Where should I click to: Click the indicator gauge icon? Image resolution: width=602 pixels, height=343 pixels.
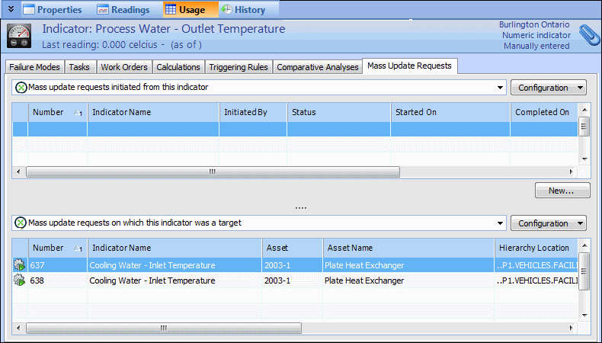[19, 36]
